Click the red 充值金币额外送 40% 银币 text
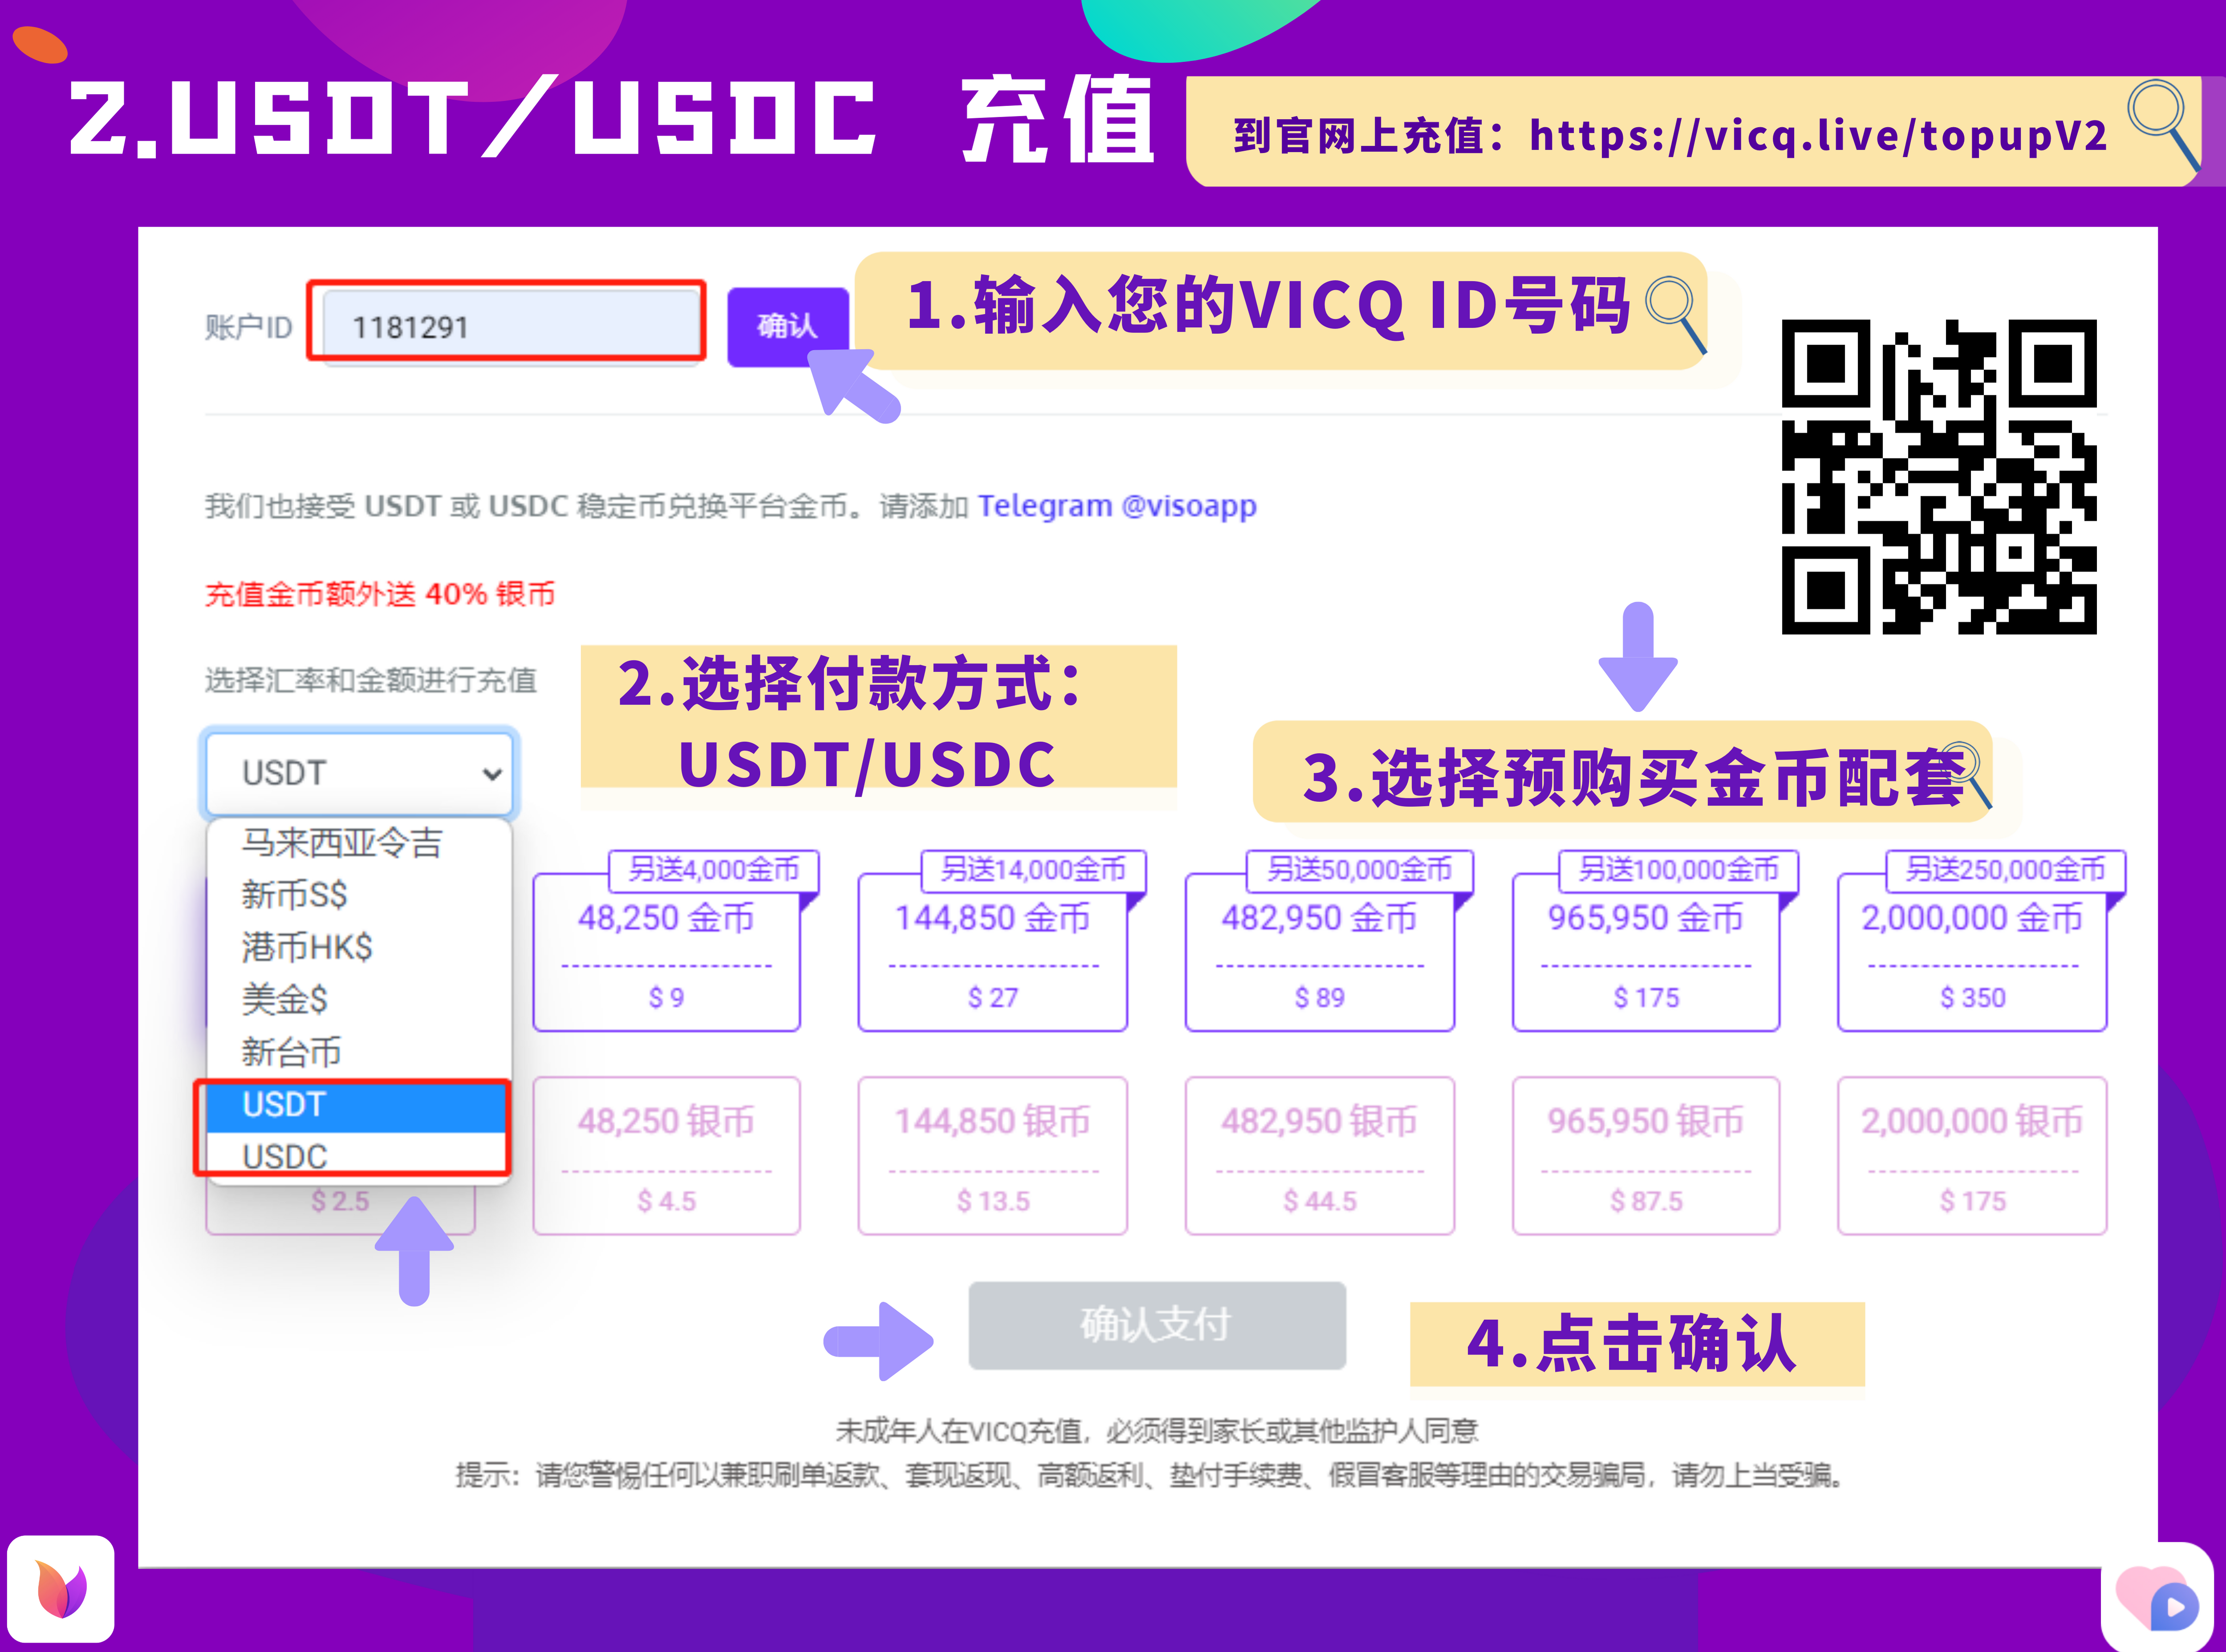The width and height of the screenshot is (2226, 1652). point(379,594)
